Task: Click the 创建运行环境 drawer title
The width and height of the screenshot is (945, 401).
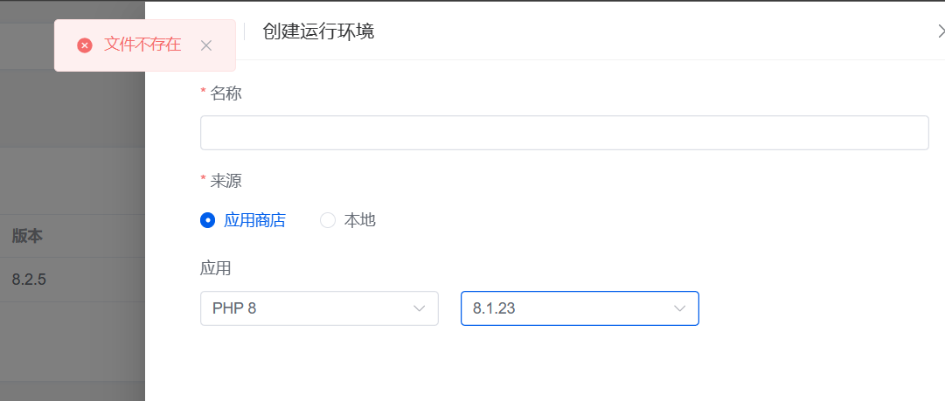Action: [x=319, y=31]
